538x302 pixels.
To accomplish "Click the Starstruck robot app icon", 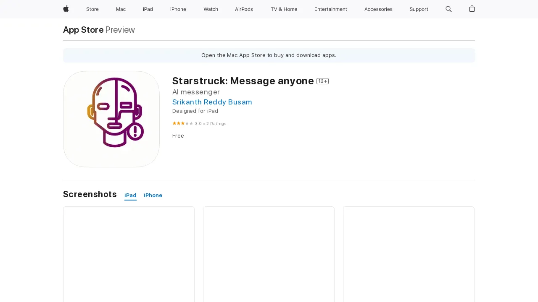I will (x=111, y=119).
